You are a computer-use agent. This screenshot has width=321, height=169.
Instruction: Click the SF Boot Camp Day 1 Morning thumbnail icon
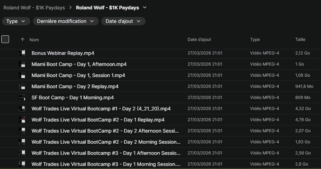(x=22, y=98)
